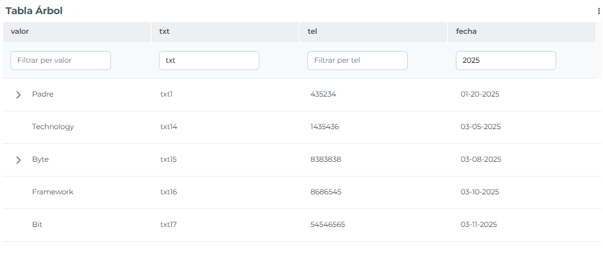The height and width of the screenshot is (270, 603).
Task: Select the Technology row
Action: [x=299, y=127]
